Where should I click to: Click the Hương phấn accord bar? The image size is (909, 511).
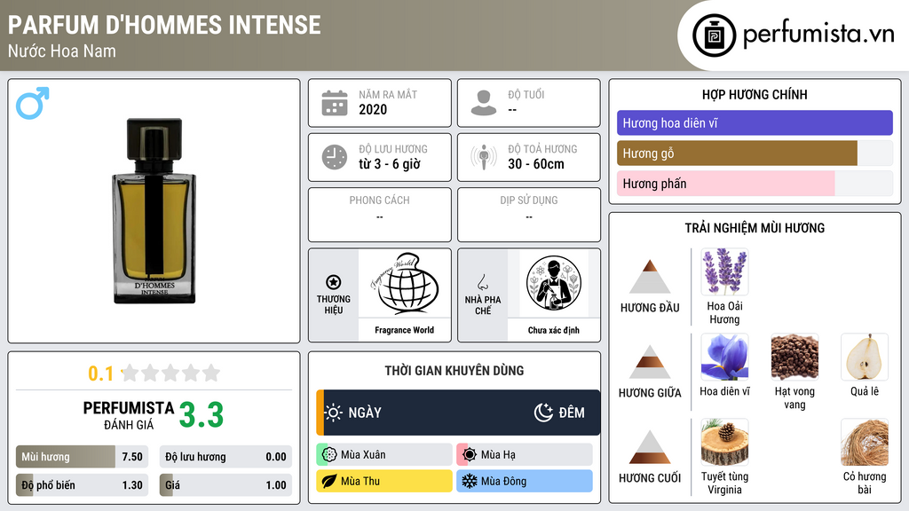[755, 184]
